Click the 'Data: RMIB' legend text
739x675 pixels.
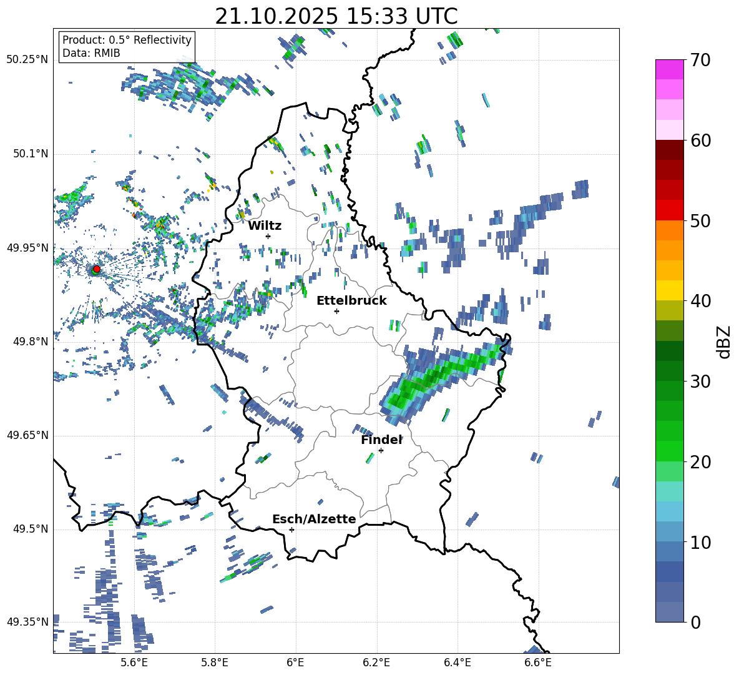pyautogui.click(x=91, y=53)
